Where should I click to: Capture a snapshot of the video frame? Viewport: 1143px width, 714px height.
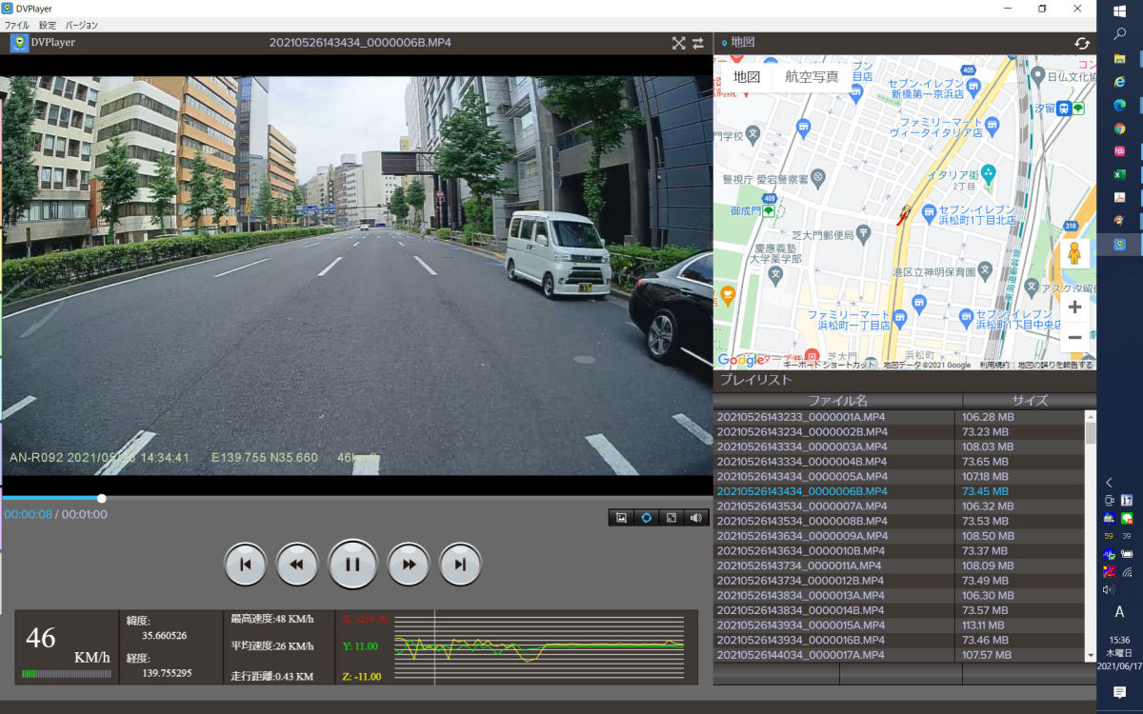[x=621, y=518]
